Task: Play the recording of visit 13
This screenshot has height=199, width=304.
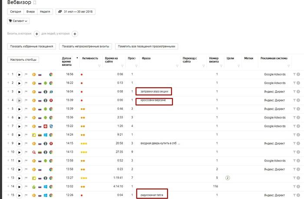Action: click(x=19, y=178)
